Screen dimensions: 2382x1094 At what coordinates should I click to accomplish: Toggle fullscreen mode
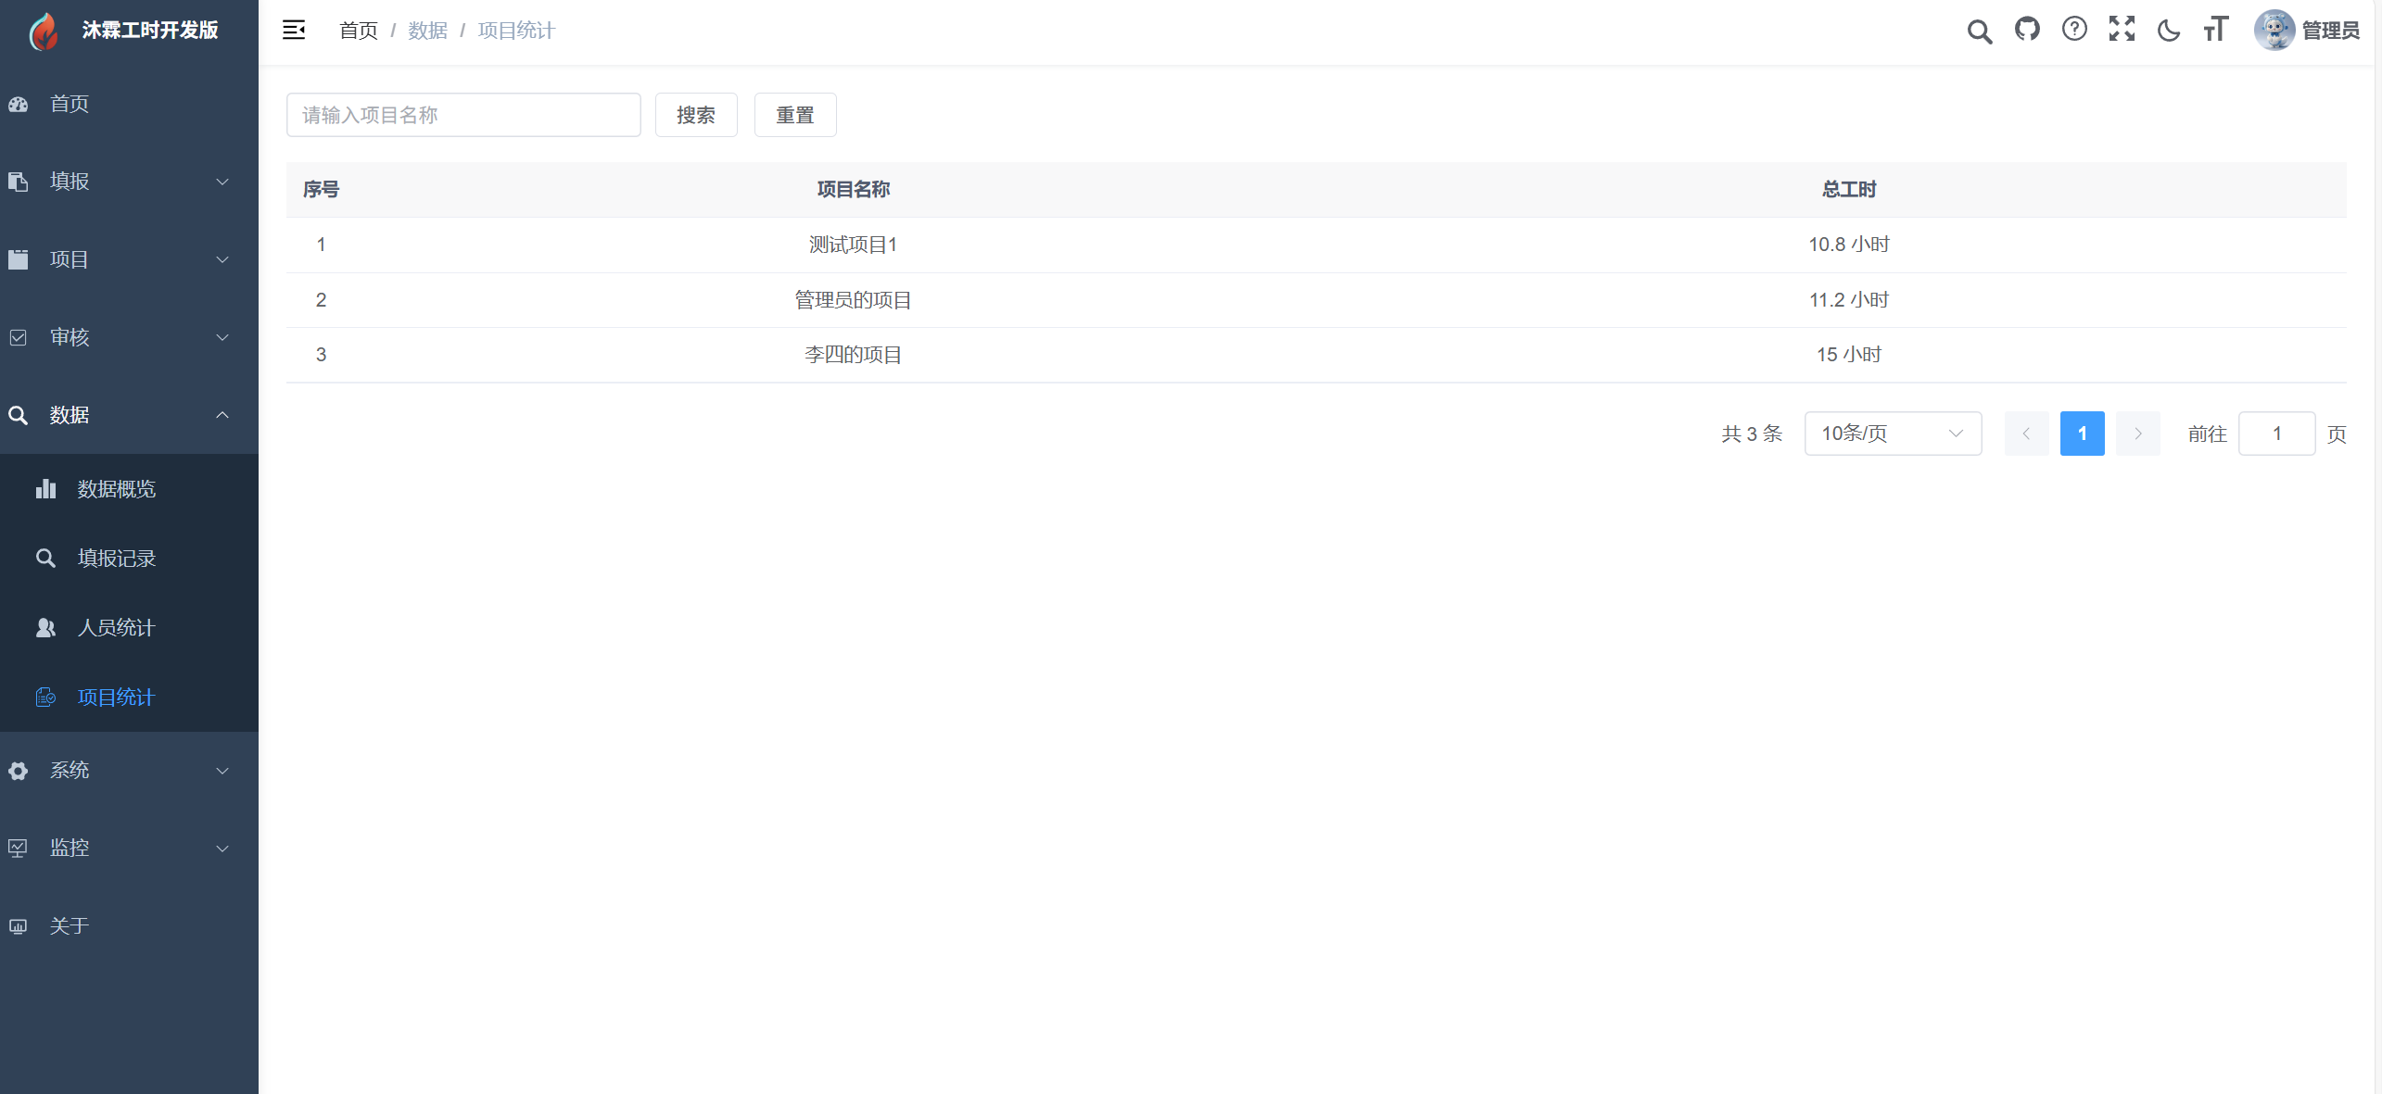point(2122,30)
